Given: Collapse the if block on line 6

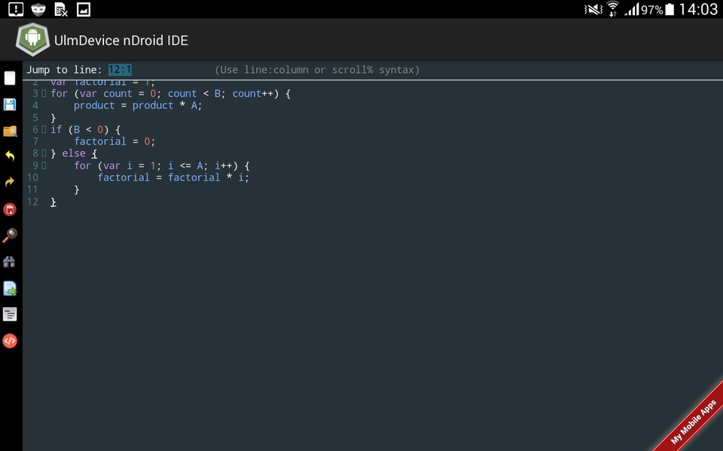Looking at the screenshot, I should pyautogui.click(x=43, y=129).
